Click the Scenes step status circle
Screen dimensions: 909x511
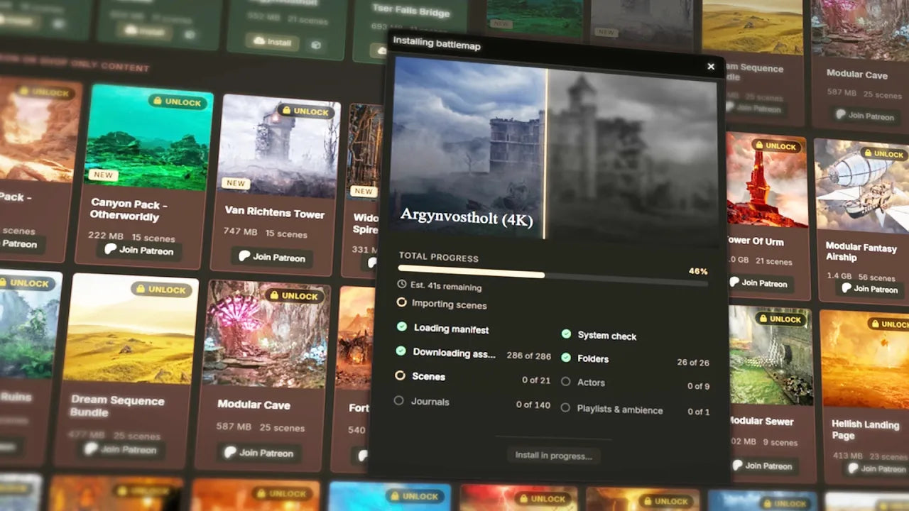(400, 375)
